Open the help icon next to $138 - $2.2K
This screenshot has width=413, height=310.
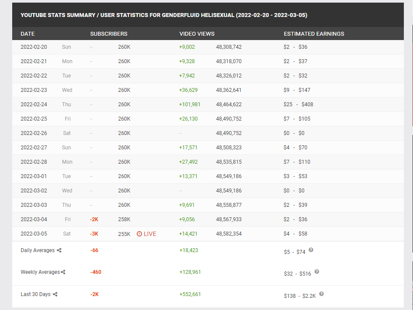coord(321,294)
